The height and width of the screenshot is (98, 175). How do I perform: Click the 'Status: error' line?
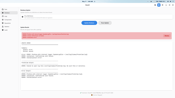[x=28, y=50]
